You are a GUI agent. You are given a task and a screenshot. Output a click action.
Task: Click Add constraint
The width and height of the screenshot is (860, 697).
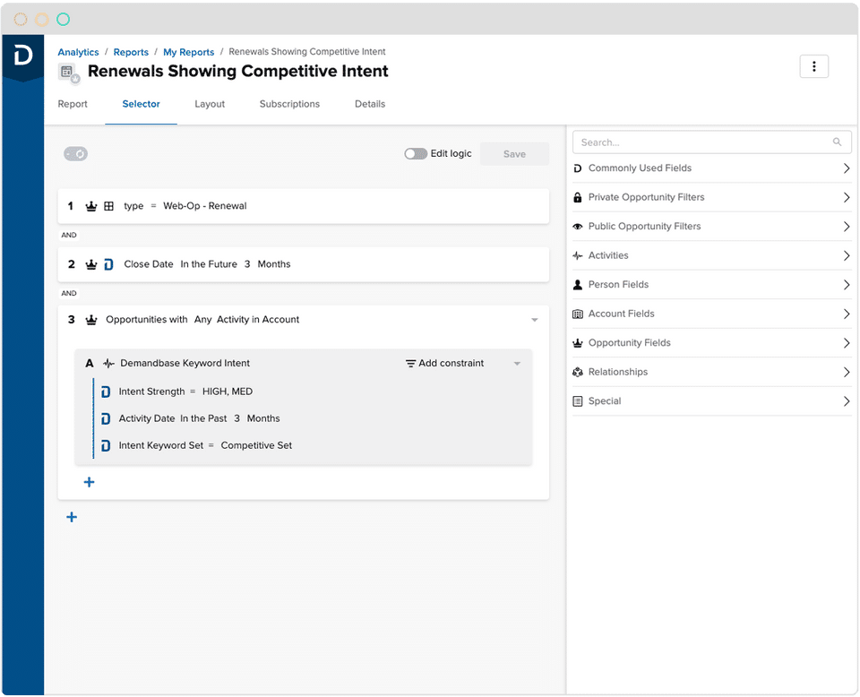tap(445, 364)
